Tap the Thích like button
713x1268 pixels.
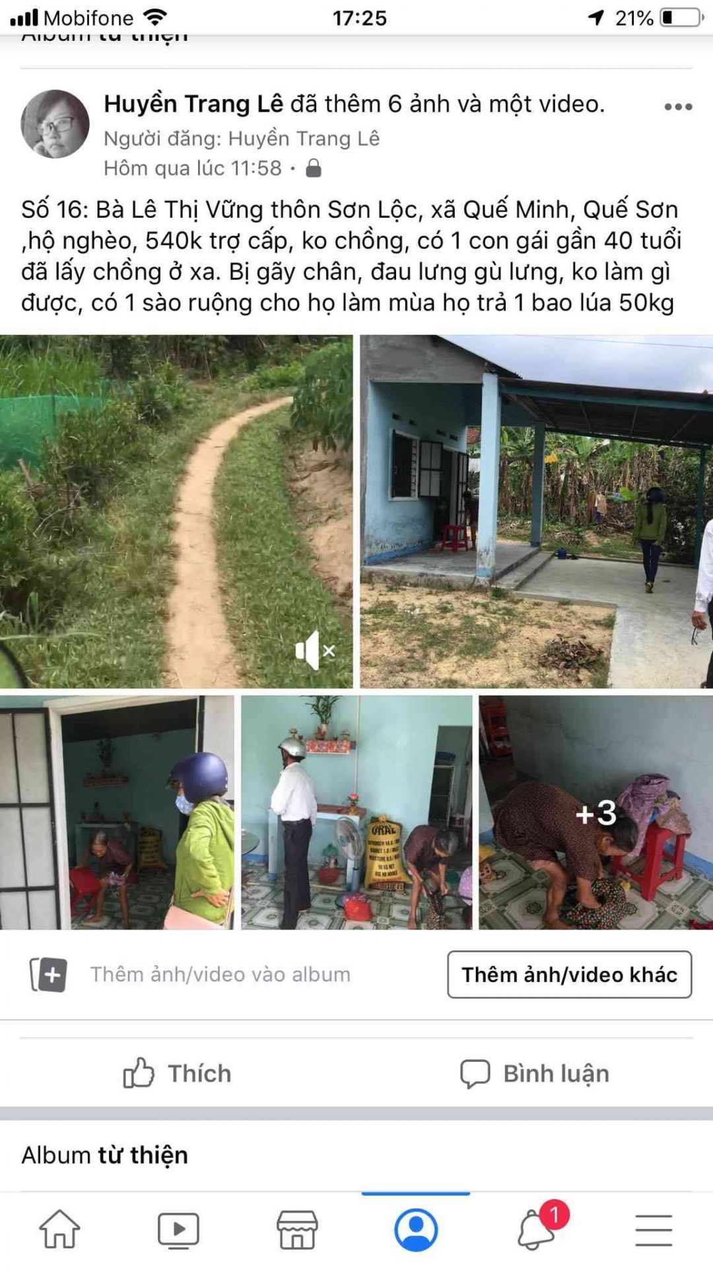[x=177, y=1073]
